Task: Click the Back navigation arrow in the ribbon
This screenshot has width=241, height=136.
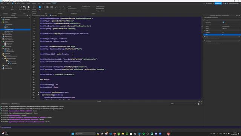Action: tap(12, 7)
